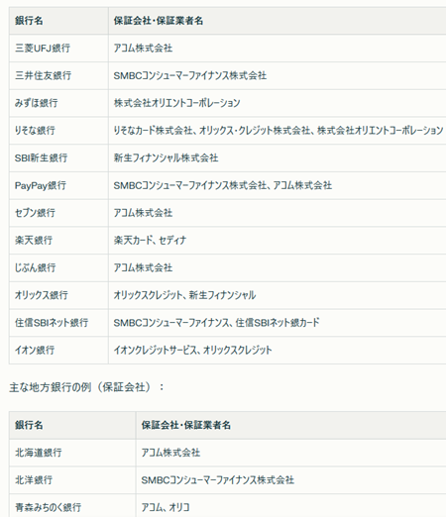
Task: Select the SBI新生銀行 cell
Action: [x=58, y=157]
